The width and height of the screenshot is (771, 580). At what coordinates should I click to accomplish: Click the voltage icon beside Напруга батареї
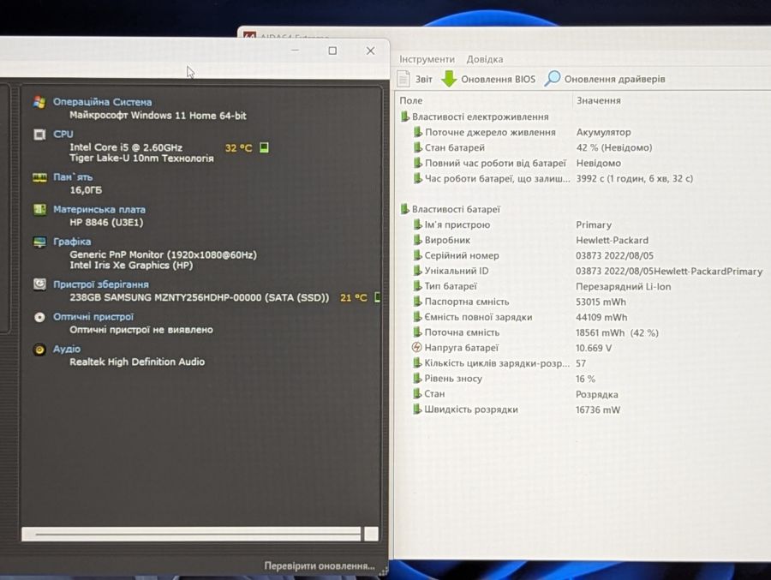pos(416,347)
